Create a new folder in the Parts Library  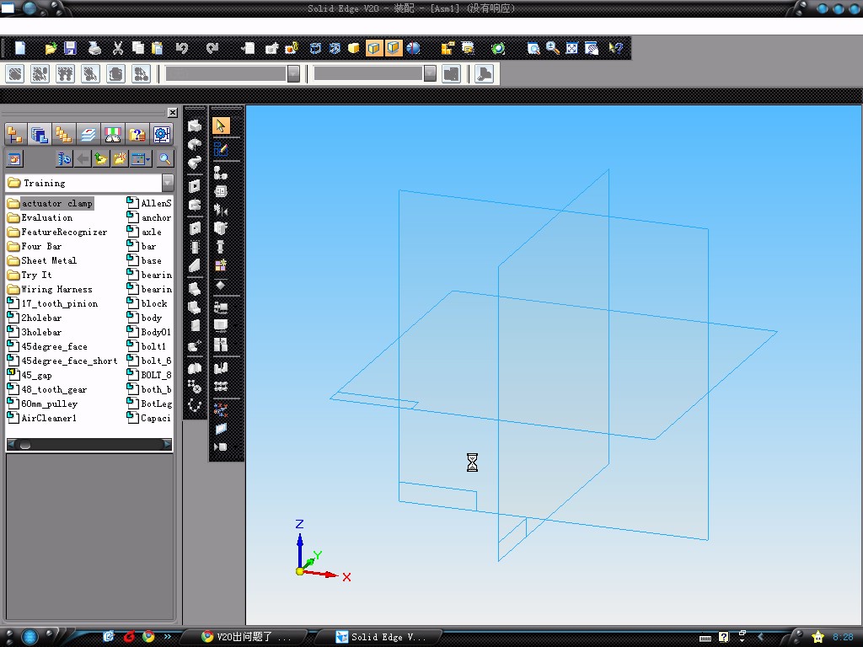click(120, 159)
